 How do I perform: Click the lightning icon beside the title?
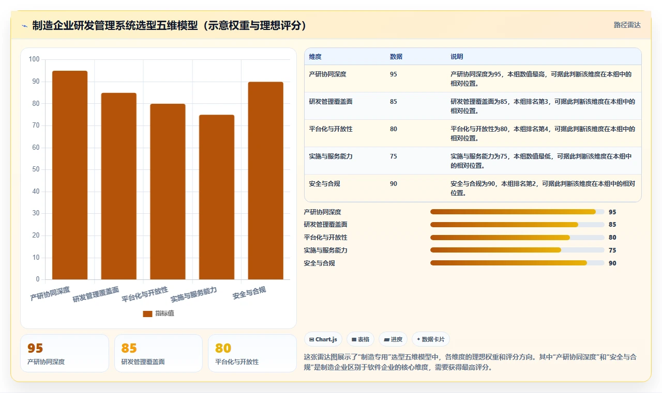click(24, 26)
